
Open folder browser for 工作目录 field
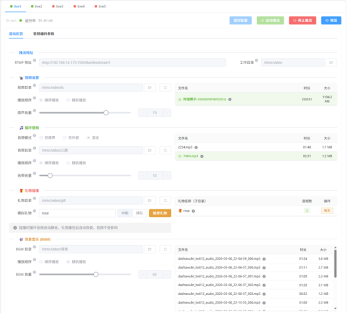(331, 63)
